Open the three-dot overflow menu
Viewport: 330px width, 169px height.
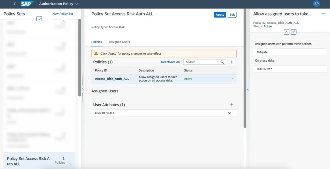pyautogui.click(x=324, y=14)
